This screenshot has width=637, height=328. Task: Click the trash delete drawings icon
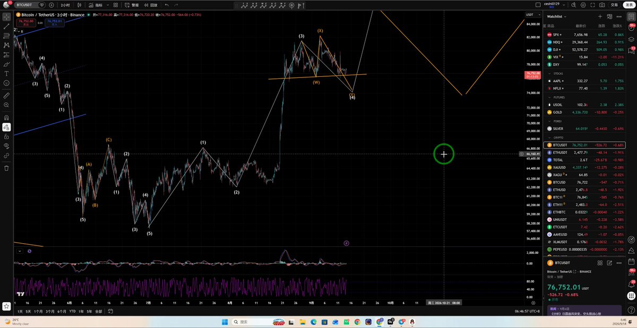[x=6, y=168]
